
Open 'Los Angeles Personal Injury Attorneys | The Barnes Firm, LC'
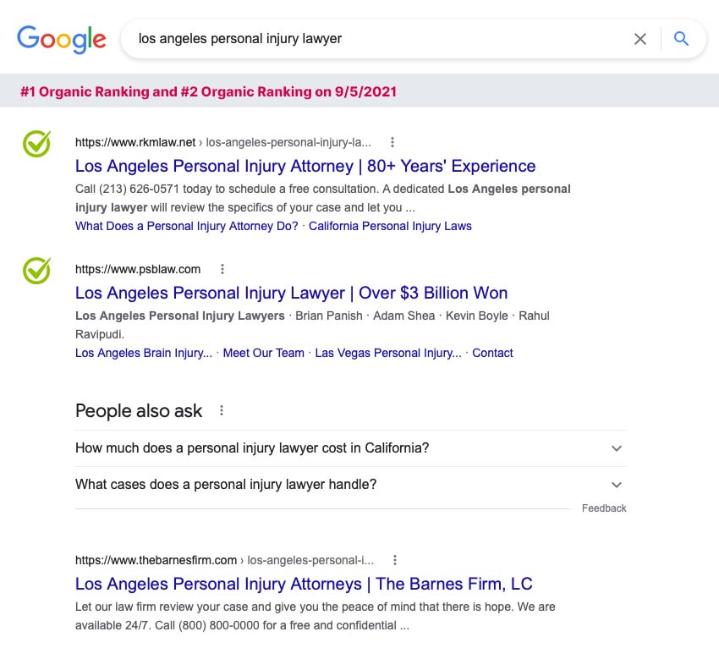click(x=304, y=584)
